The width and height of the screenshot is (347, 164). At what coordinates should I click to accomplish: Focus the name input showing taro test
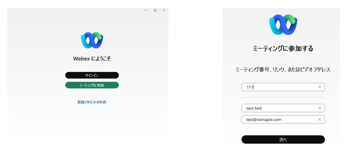283,108
